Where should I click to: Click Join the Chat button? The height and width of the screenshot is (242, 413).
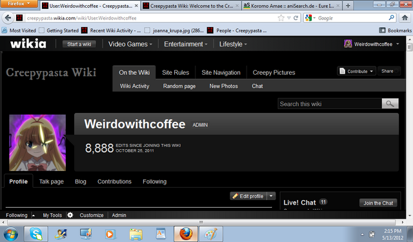tap(378, 203)
